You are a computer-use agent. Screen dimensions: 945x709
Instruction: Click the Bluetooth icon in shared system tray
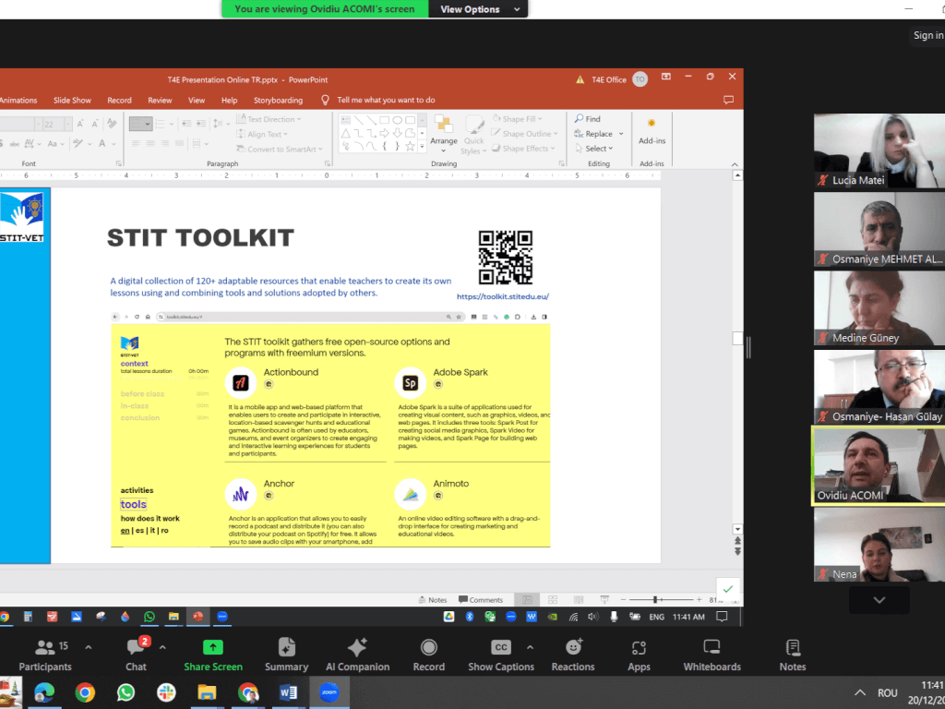click(x=469, y=617)
